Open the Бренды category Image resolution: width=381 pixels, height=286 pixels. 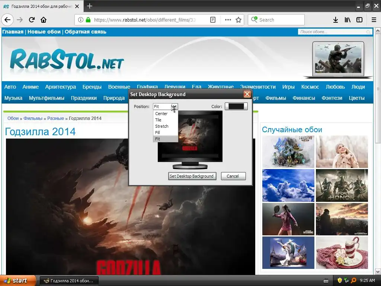point(92,87)
